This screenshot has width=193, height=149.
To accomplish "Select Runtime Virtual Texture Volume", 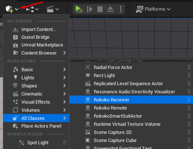I will (131, 124).
